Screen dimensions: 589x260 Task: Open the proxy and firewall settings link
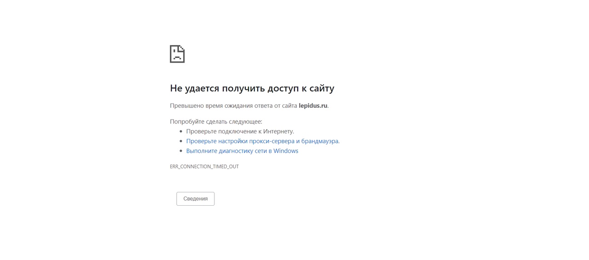tap(262, 141)
